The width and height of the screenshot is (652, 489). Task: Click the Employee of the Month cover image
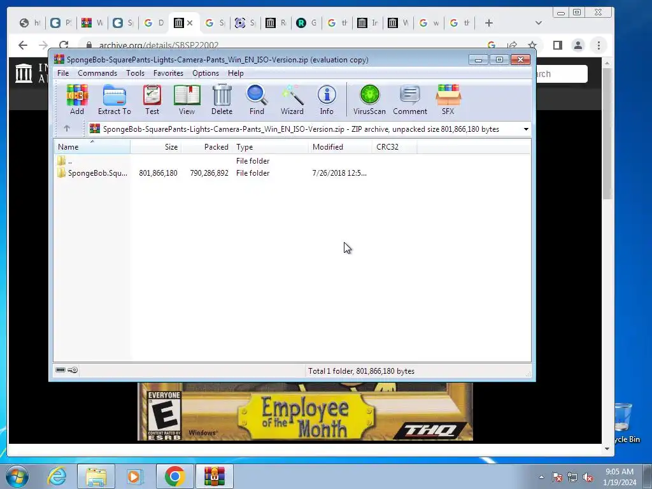point(305,411)
